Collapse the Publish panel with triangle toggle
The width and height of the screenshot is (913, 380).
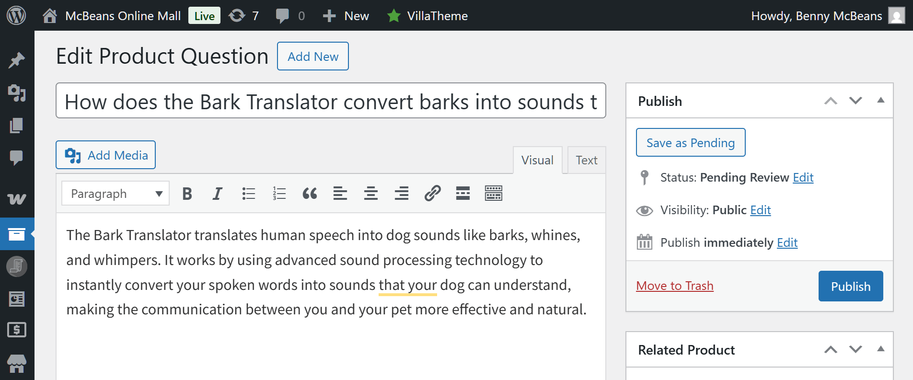880,101
